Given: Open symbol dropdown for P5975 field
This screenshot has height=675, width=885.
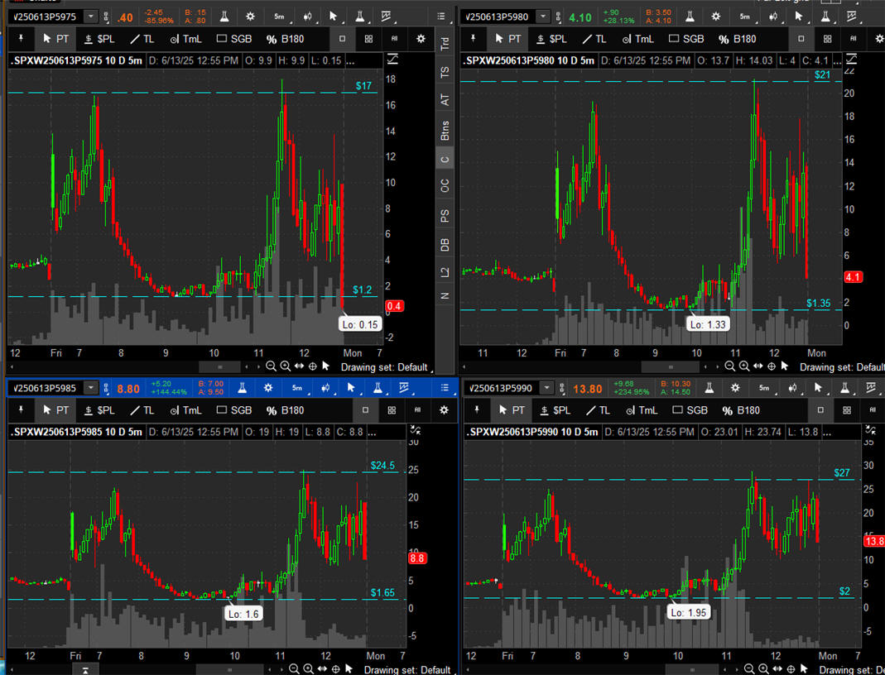Looking at the screenshot, I should 91,17.
